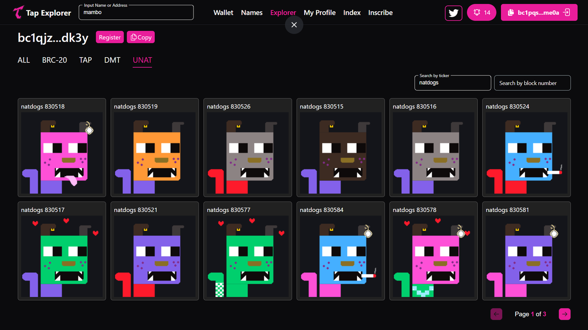Go to the next page arrow
This screenshot has width=588, height=330.
coord(565,314)
